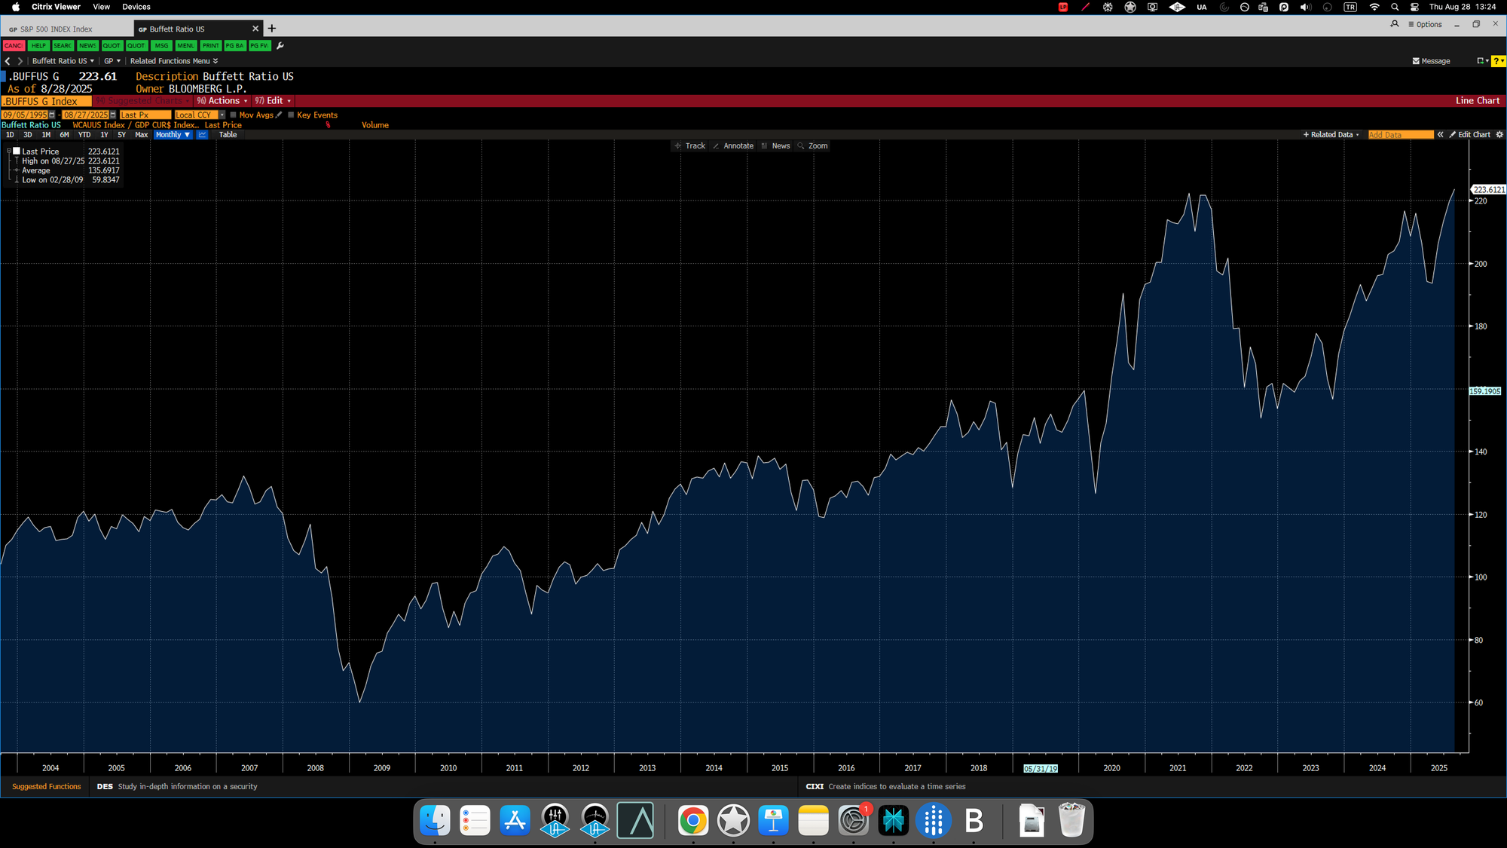Screen dimensions: 1507x848
Task: Open Trash in the Dock
Action: 1071,821
